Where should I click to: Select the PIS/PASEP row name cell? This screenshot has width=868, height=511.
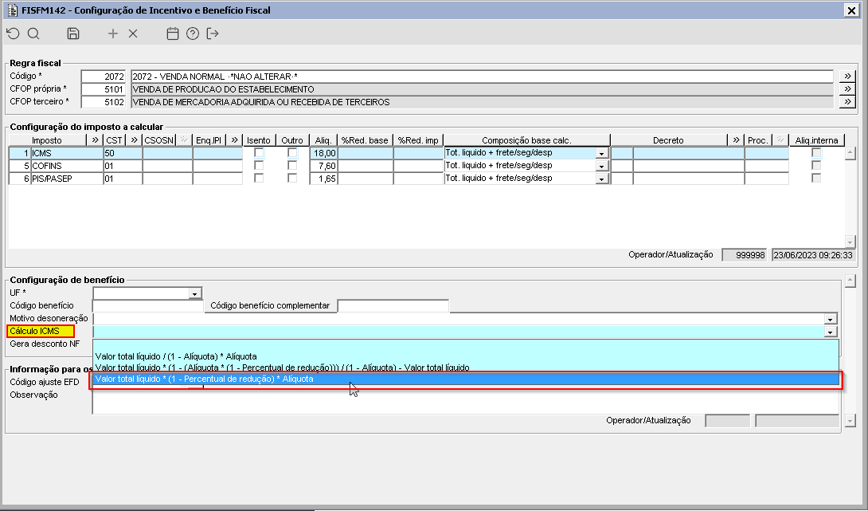(67, 179)
